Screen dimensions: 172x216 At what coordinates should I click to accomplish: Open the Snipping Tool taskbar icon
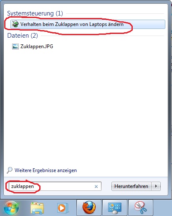pyautogui.click(x=141, y=208)
